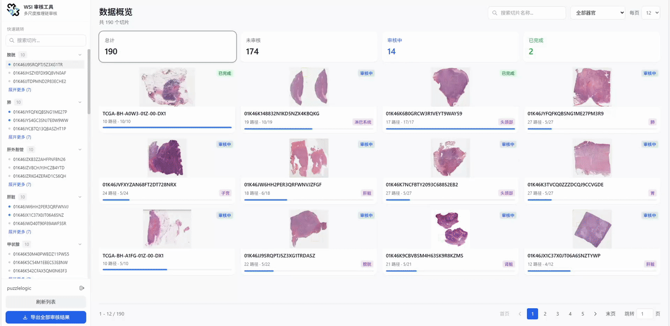Viewport: 670px width, 326px height.
Task: Click the magnifier icon in 快速跳转 search box
Action: (12, 40)
